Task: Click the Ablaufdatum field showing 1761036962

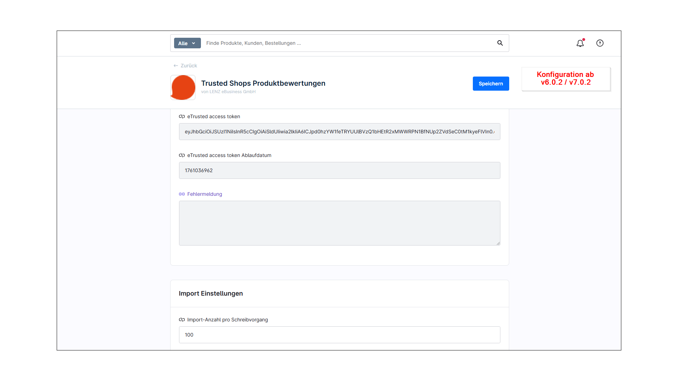Action: [340, 170]
